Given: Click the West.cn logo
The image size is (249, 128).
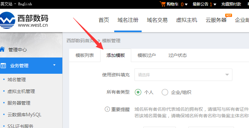Looking at the screenshot, I should click(24, 20).
